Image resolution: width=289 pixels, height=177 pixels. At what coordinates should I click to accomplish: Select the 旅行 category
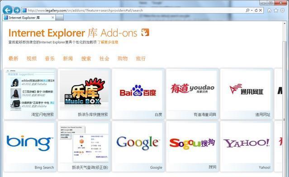pos(141,59)
